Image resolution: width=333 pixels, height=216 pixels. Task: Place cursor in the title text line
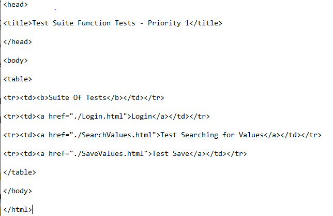pos(113,23)
